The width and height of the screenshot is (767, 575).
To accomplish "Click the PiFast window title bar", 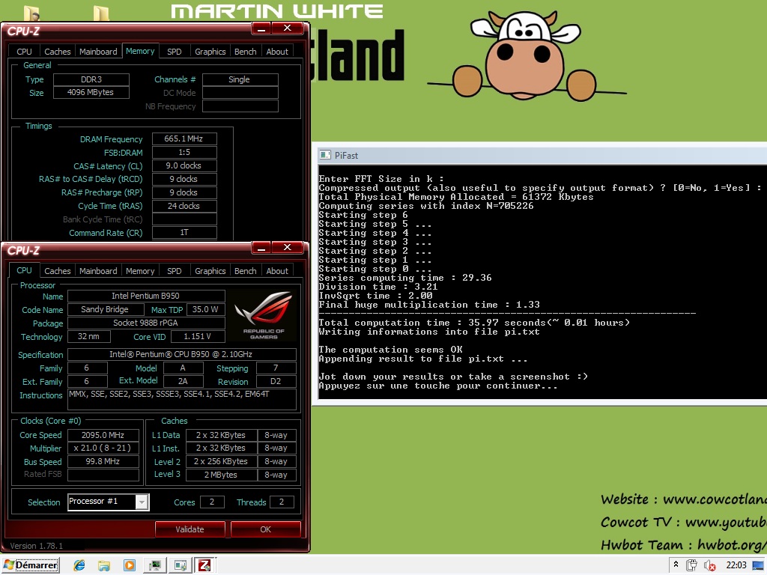I will [542, 156].
